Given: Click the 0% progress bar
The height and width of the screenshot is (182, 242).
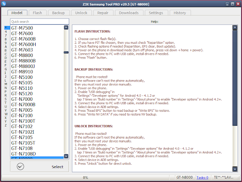Looking at the screenshot, I should [x=85, y=178].
